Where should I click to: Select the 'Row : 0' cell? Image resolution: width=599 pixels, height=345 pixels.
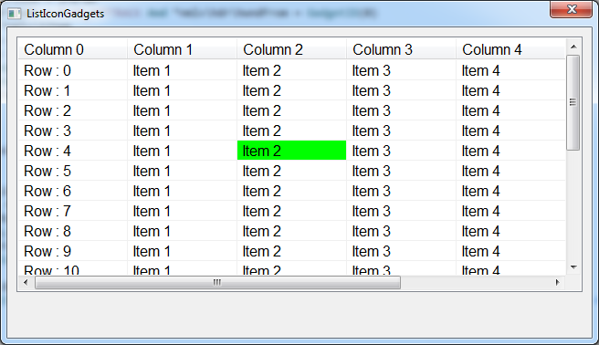(x=72, y=70)
